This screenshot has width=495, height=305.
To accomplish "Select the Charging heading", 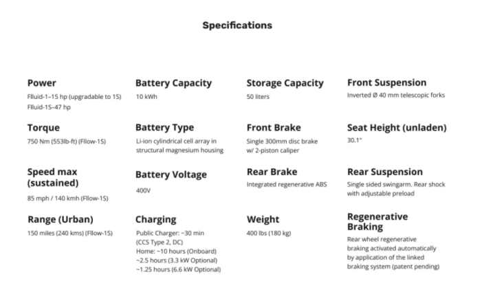I will (x=156, y=219).
